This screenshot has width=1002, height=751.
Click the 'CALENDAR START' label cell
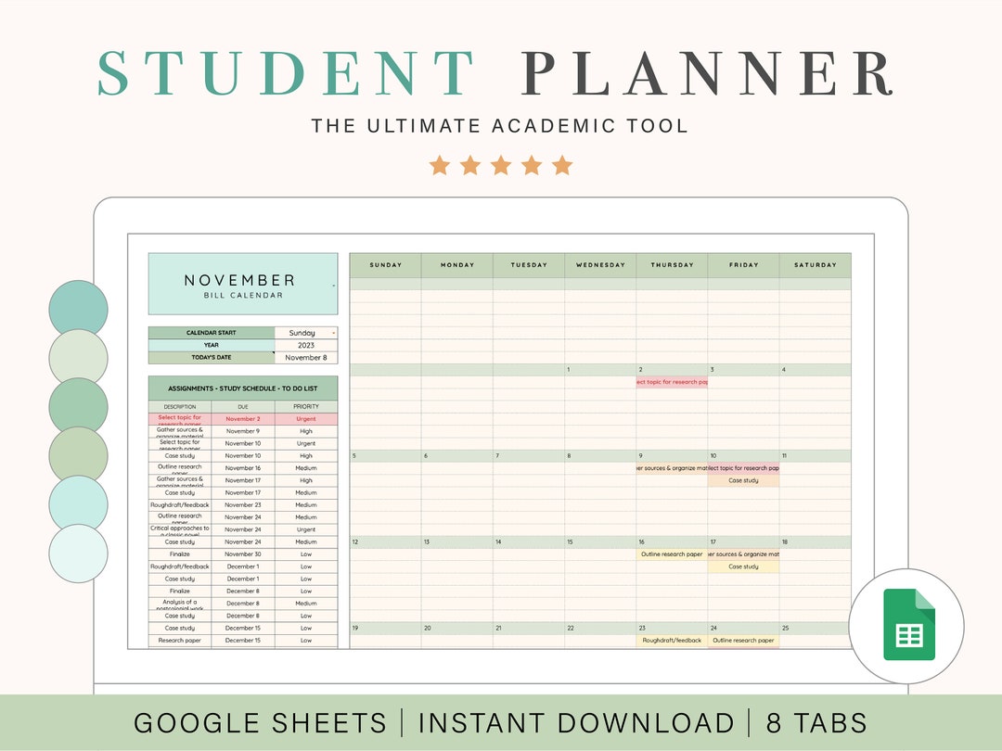[212, 333]
